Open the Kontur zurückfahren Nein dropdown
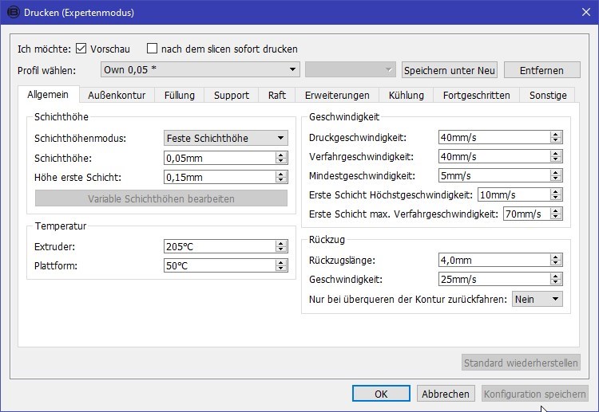599x412 pixels. coord(538,300)
